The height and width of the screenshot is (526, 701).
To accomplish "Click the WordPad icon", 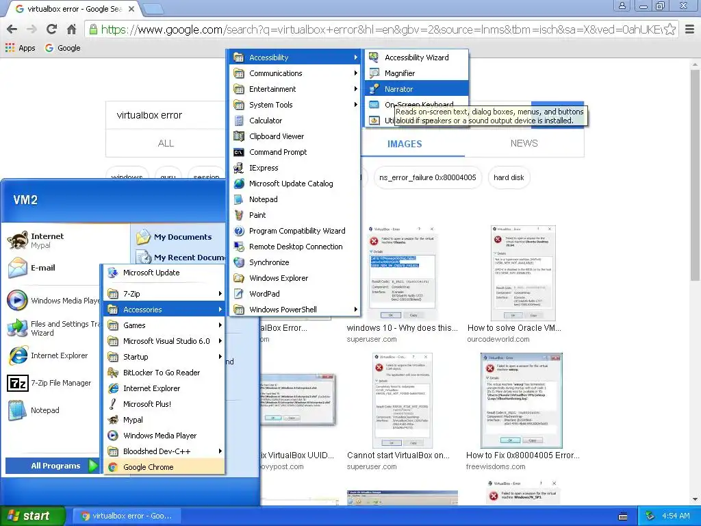I will [x=239, y=294].
